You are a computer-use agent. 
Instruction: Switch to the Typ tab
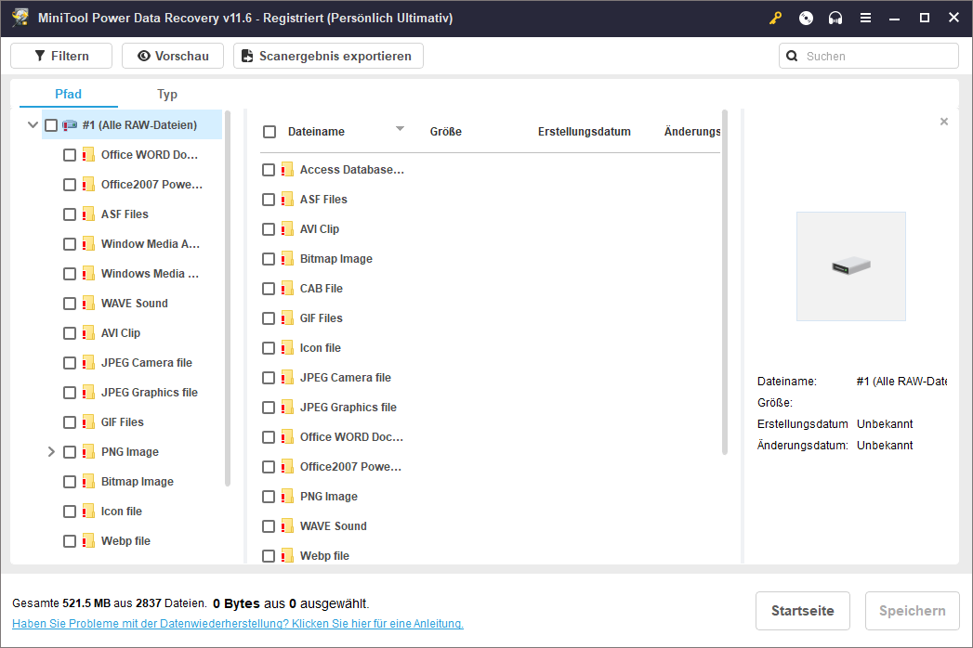pyautogui.click(x=167, y=94)
